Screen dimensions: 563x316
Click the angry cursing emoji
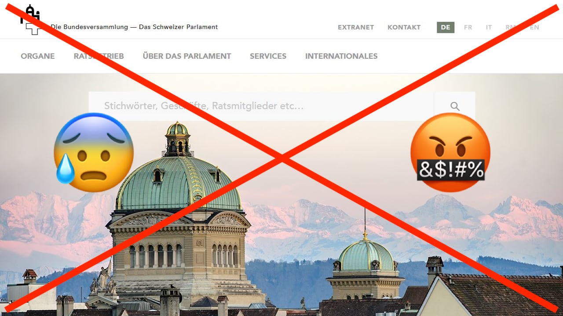450,152
